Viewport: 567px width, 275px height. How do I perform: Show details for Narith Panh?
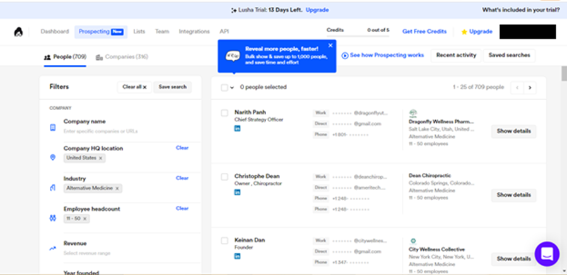(513, 131)
